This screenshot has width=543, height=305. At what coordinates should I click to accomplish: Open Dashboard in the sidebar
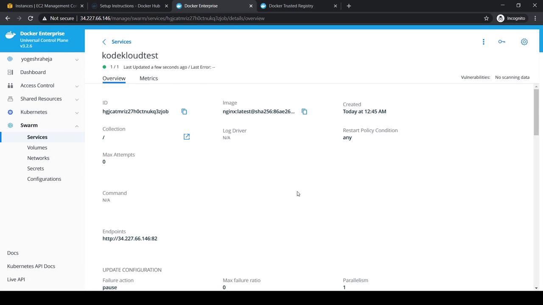tap(33, 72)
